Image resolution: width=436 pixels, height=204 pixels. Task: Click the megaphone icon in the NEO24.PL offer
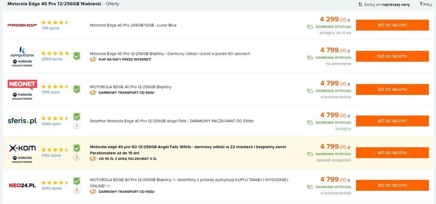click(93, 192)
